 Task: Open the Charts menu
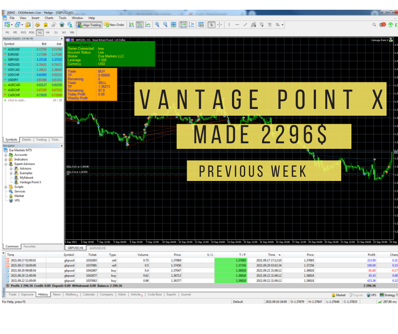pos(49,18)
